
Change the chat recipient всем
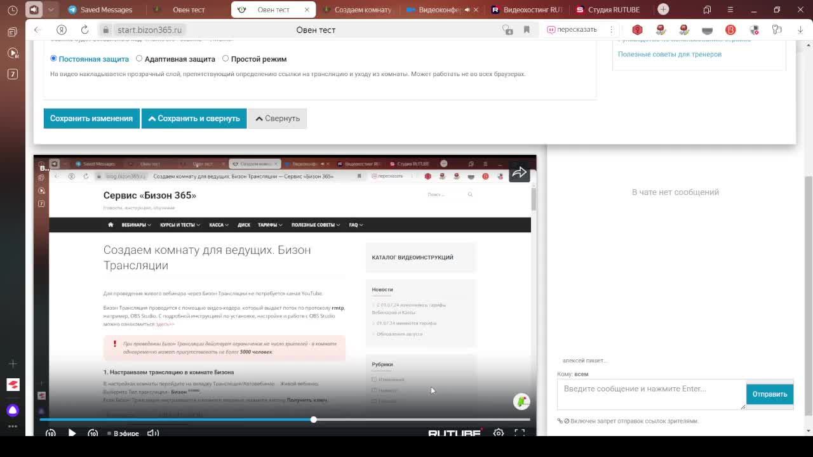pos(581,374)
